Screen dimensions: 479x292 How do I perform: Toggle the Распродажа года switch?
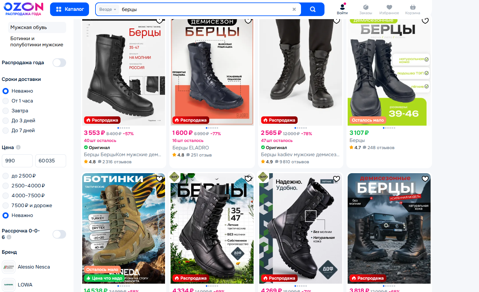(59, 63)
